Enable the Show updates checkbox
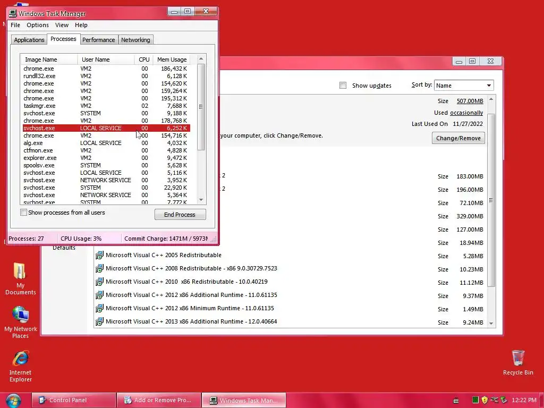This screenshot has width=544, height=408. pos(343,86)
